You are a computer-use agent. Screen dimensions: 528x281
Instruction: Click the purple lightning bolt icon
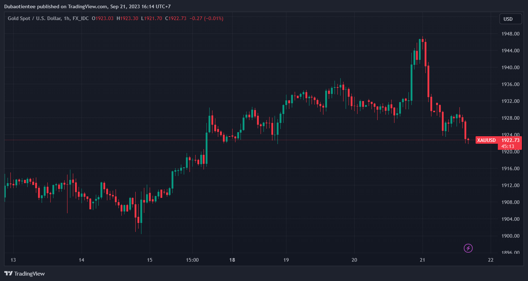tap(468, 248)
